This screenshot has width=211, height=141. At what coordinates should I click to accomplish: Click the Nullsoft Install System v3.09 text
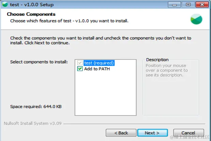click(33, 123)
